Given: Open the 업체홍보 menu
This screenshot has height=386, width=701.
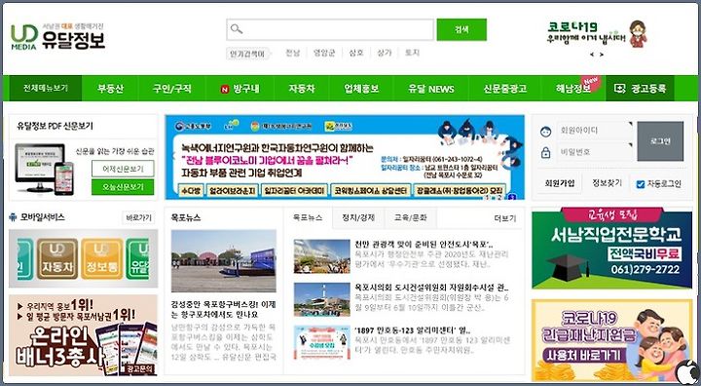Looking at the screenshot, I should pyautogui.click(x=361, y=89).
